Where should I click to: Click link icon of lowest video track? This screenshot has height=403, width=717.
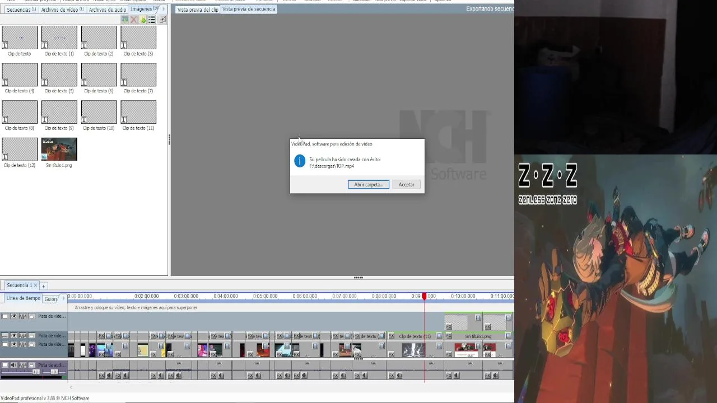point(23,344)
